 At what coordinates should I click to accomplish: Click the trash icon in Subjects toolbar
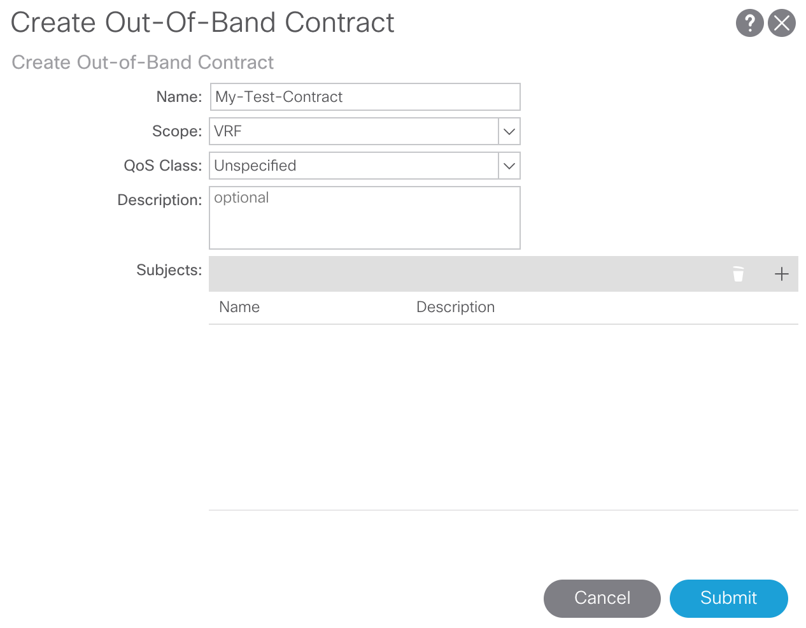(738, 274)
